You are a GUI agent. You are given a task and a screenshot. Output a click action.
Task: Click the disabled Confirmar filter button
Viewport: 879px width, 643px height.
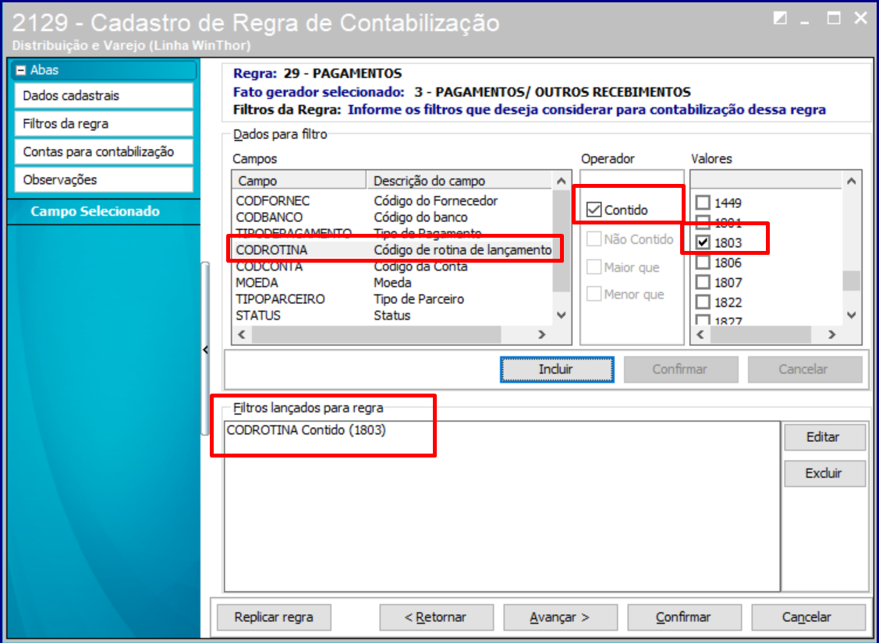point(681,369)
